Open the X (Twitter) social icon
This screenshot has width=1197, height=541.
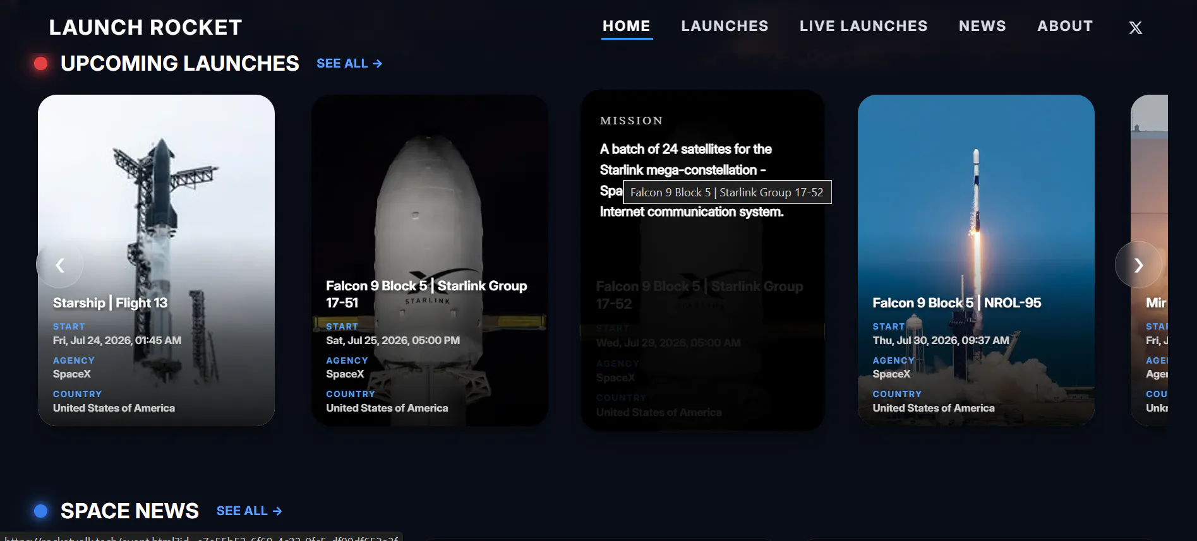click(1135, 27)
